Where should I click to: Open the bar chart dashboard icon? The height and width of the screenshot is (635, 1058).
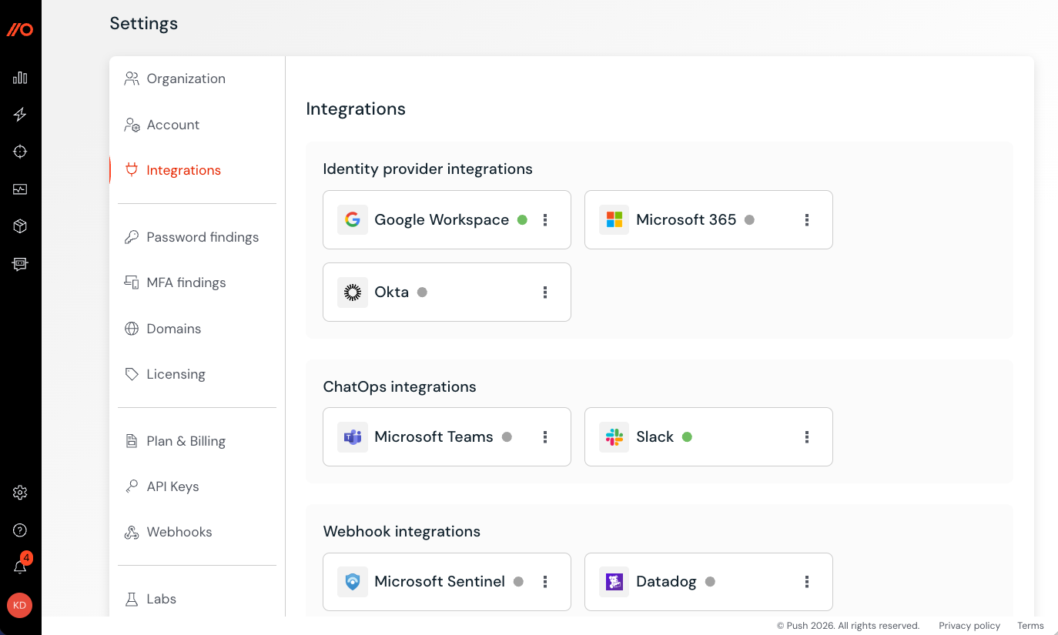coord(21,77)
